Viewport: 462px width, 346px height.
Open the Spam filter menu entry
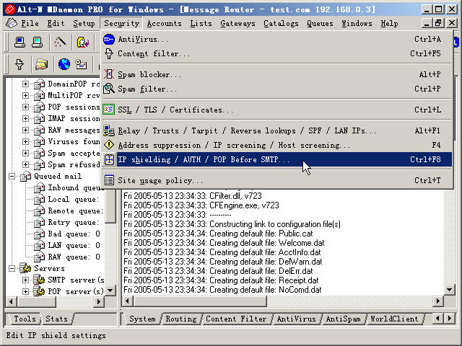click(x=147, y=89)
